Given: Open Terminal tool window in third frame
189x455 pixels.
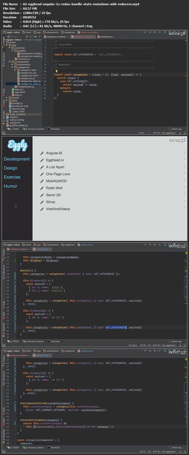Looking at the screenshot, I should [54, 341].
